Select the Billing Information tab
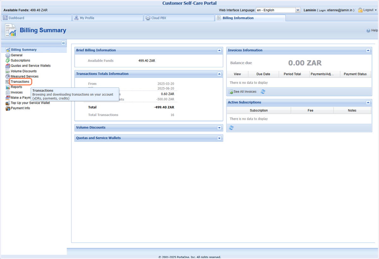 [x=250, y=18]
